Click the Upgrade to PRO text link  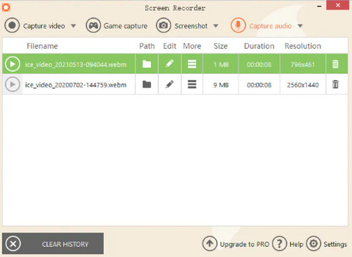coord(245,244)
